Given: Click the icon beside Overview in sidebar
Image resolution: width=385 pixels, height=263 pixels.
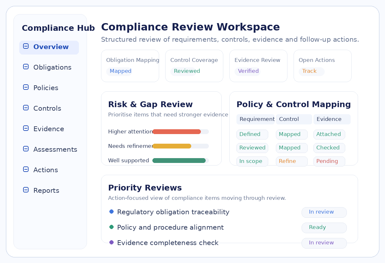Looking at the screenshot, I should coord(26,46).
